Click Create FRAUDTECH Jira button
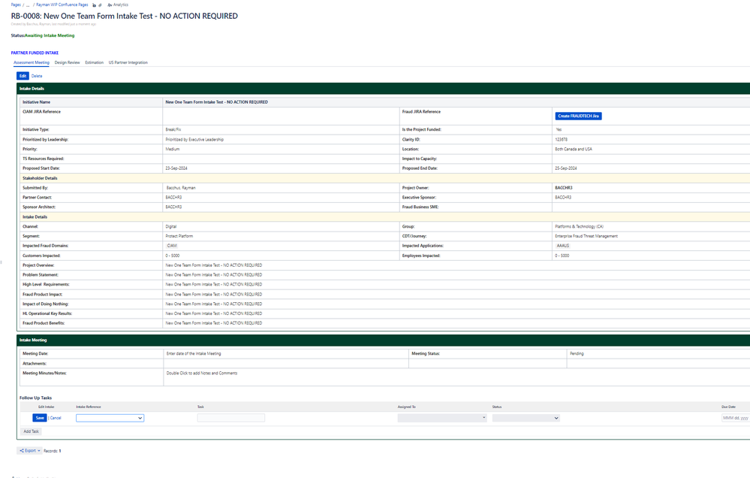Viewport: 750px width, 478px height. pos(578,116)
